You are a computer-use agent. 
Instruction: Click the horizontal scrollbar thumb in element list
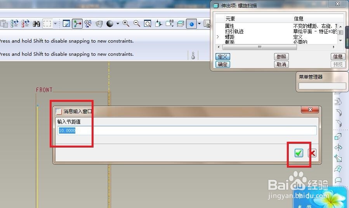[260, 47]
